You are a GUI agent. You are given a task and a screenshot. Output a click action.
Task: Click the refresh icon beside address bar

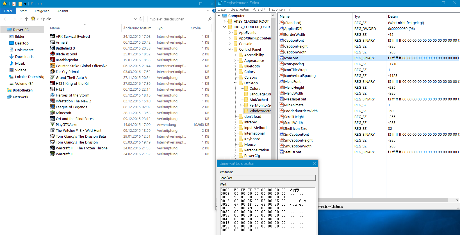coord(141,19)
